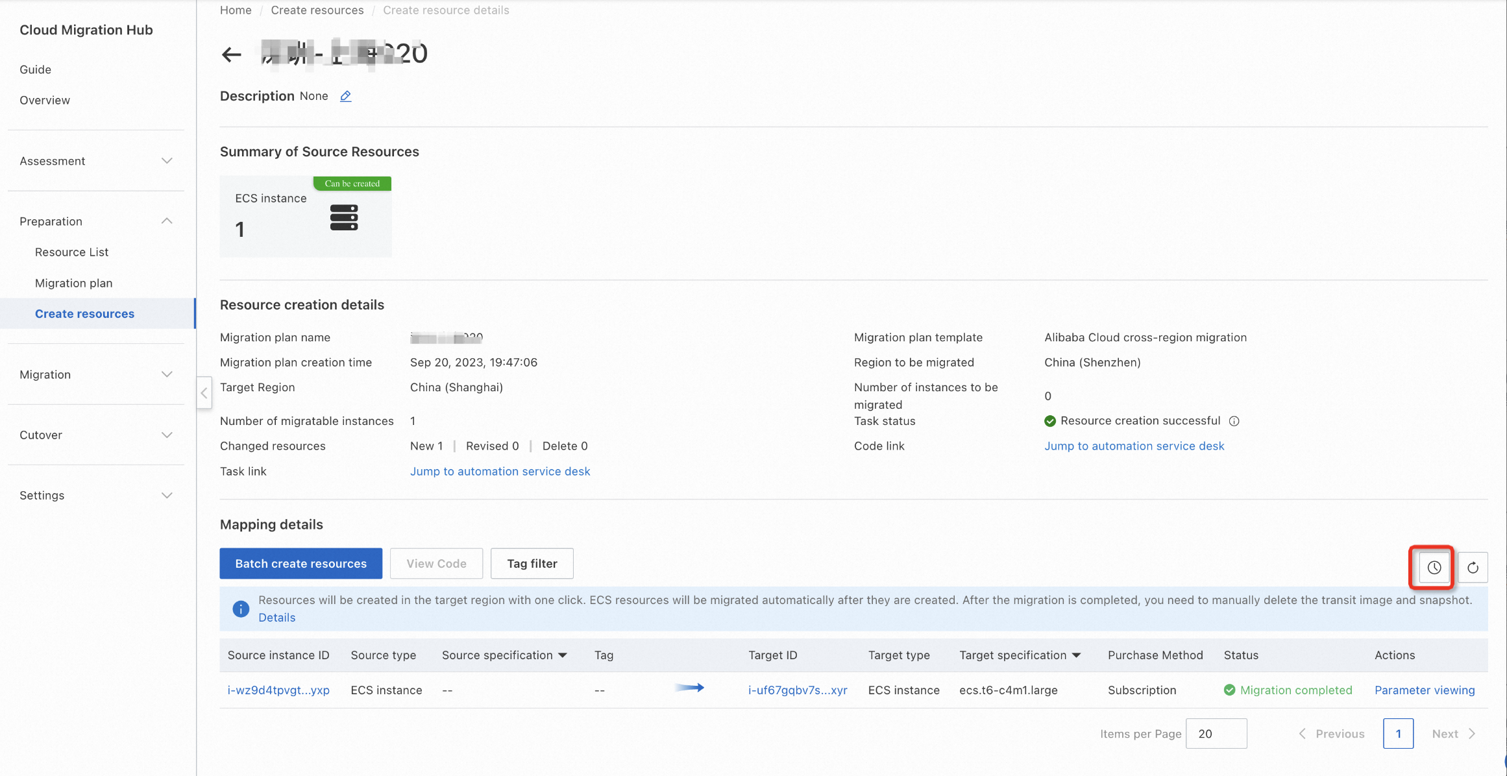The height and width of the screenshot is (776, 1507).
Task: Open Overview in the sidebar
Action: click(x=45, y=100)
